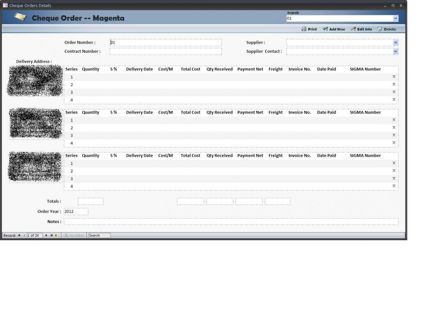Delete series 1 row in third address block

coord(394,163)
